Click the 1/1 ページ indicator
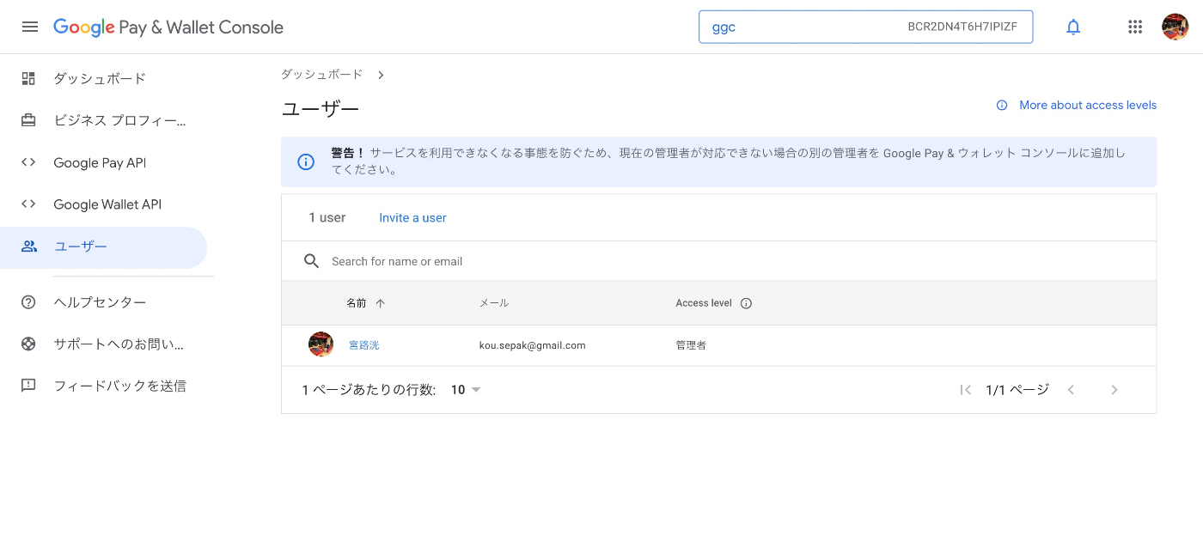The height and width of the screenshot is (560, 1203). 1017,390
